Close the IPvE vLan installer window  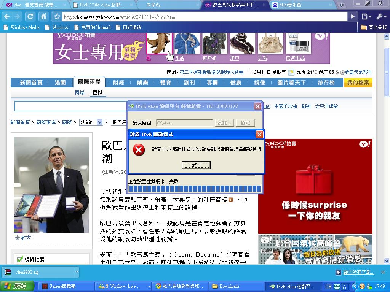pos(257,106)
